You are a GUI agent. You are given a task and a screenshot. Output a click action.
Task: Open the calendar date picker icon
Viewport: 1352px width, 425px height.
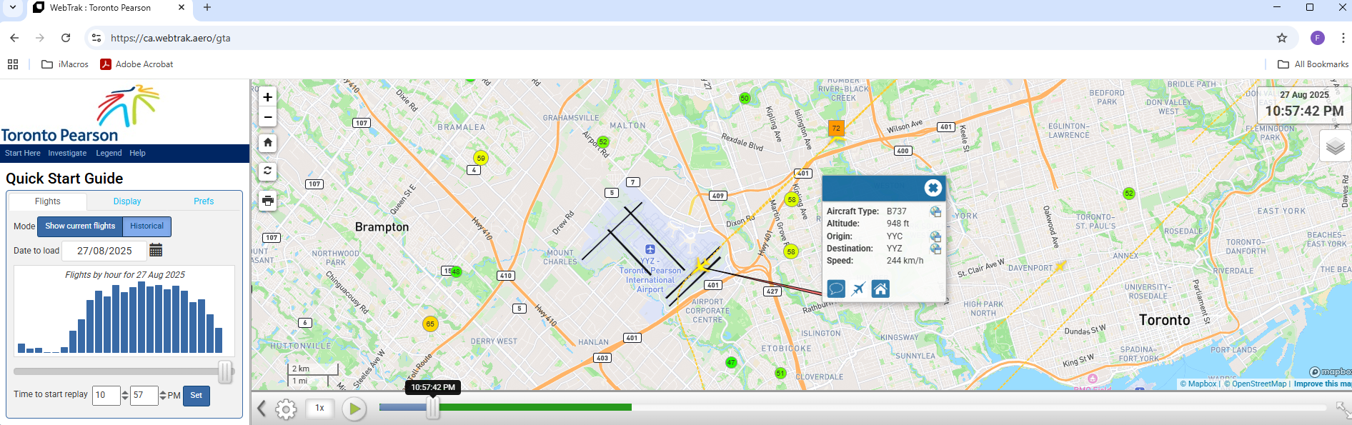pos(156,250)
